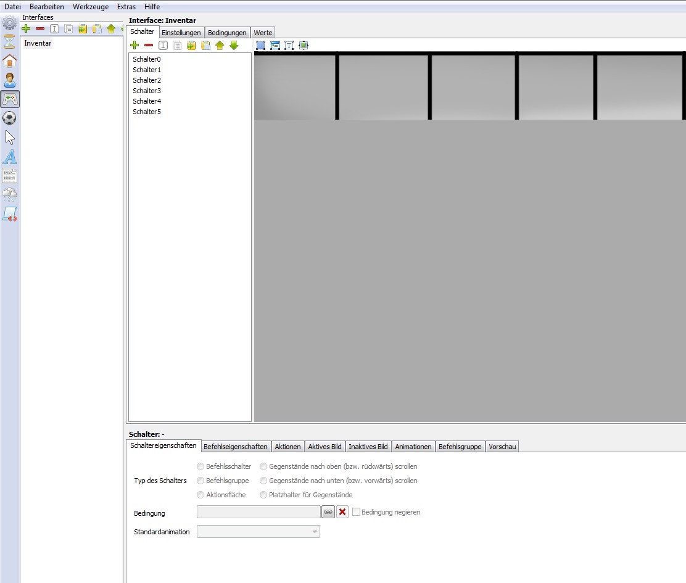Click the caption area tool icon

click(275, 46)
